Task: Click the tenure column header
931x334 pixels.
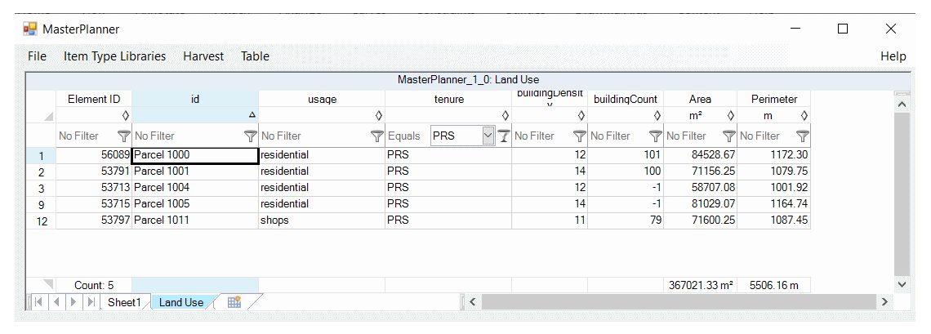Action: (x=448, y=99)
